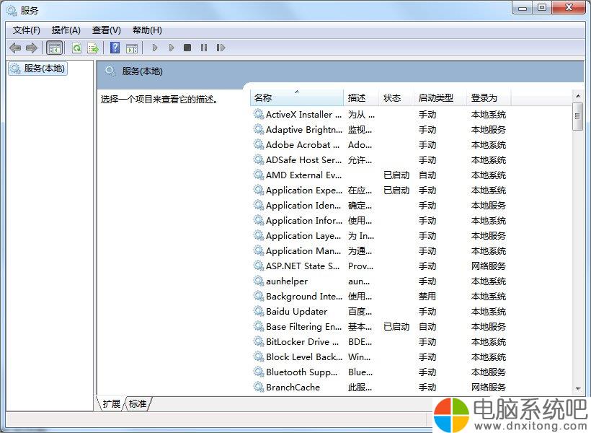
Task: Click the scrollbar down arrow of services list
Action: point(578,388)
